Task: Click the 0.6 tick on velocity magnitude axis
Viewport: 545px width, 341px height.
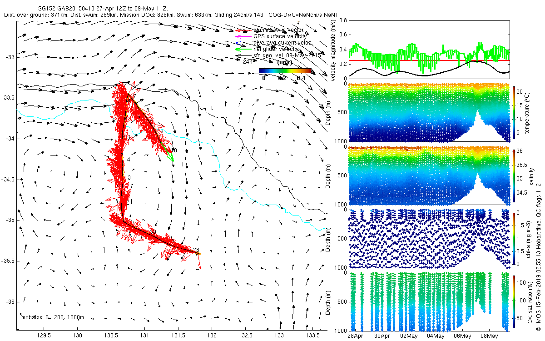Action: pos(343,35)
